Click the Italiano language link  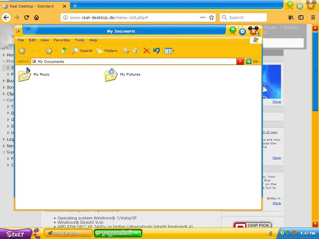pos(291,27)
